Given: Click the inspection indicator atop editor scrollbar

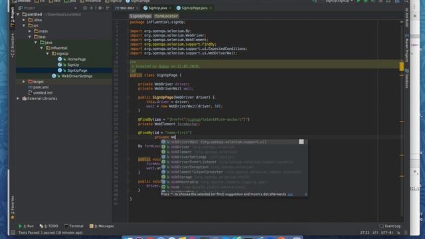Looking at the screenshot, I should pos(401,22).
